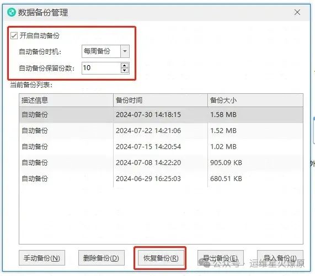Increase backup count with up spinner arrow
The image size is (315, 276).
click(x=125, y=66)
